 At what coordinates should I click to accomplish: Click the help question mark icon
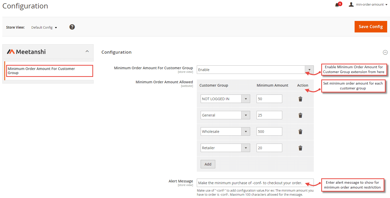[72, 27]
